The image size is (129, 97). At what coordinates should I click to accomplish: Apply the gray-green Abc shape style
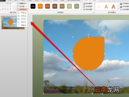pos(77,6)
